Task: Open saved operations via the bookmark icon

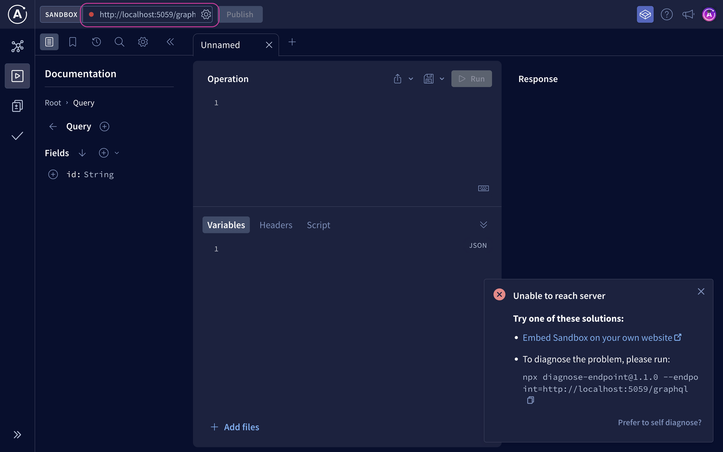Action: point(72,42)
